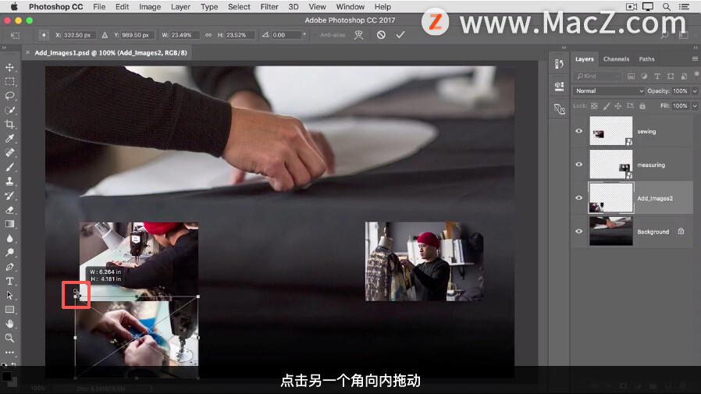
Task: Toggle filter for pixel layers
Action: pyautogui.click(x=631, y=76)
